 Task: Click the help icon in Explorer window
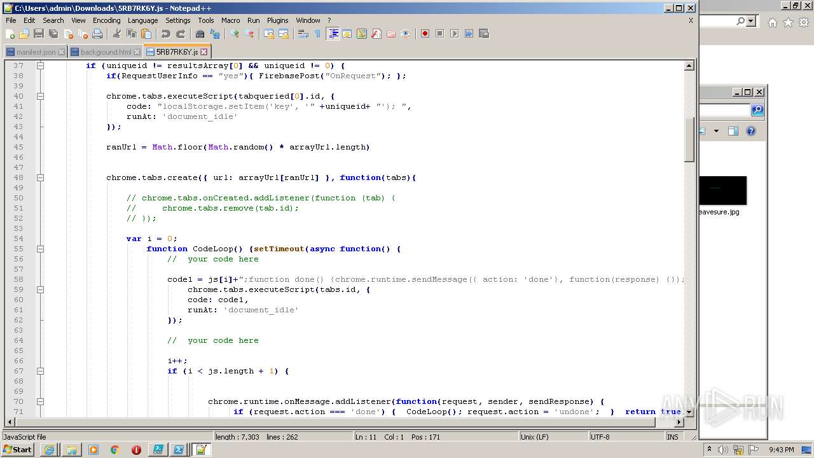click(751, 131)
